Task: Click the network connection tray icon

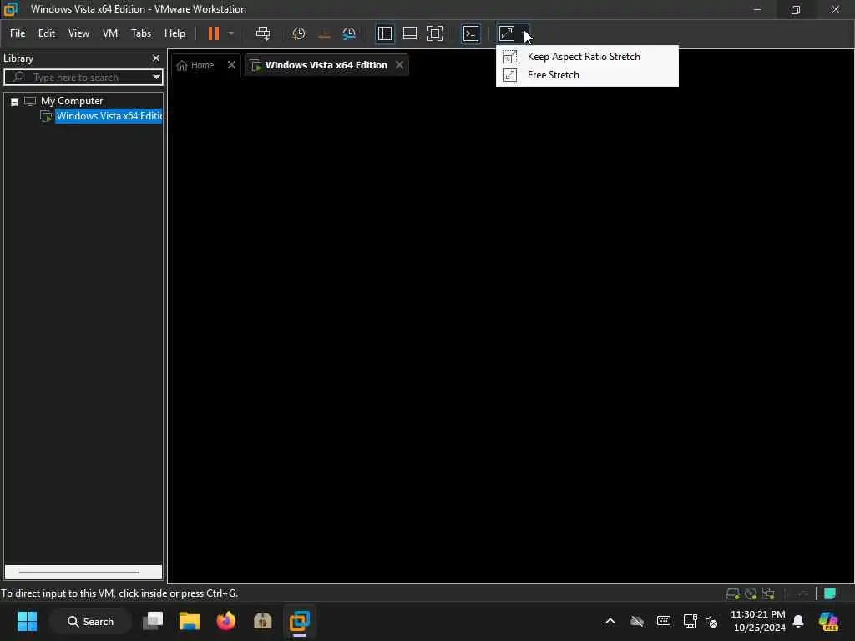Action: [690, 621]
